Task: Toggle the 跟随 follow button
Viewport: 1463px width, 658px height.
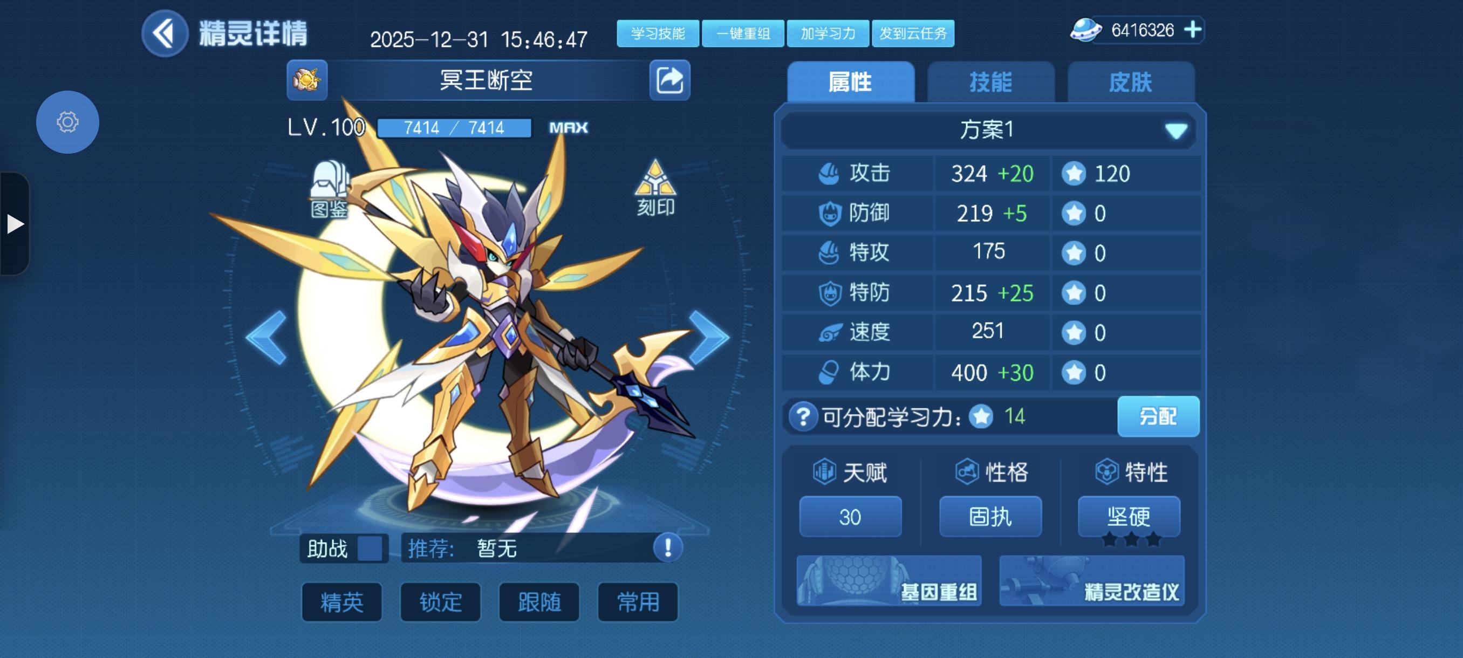Action: pyautogui.click(x=539, y=602)
